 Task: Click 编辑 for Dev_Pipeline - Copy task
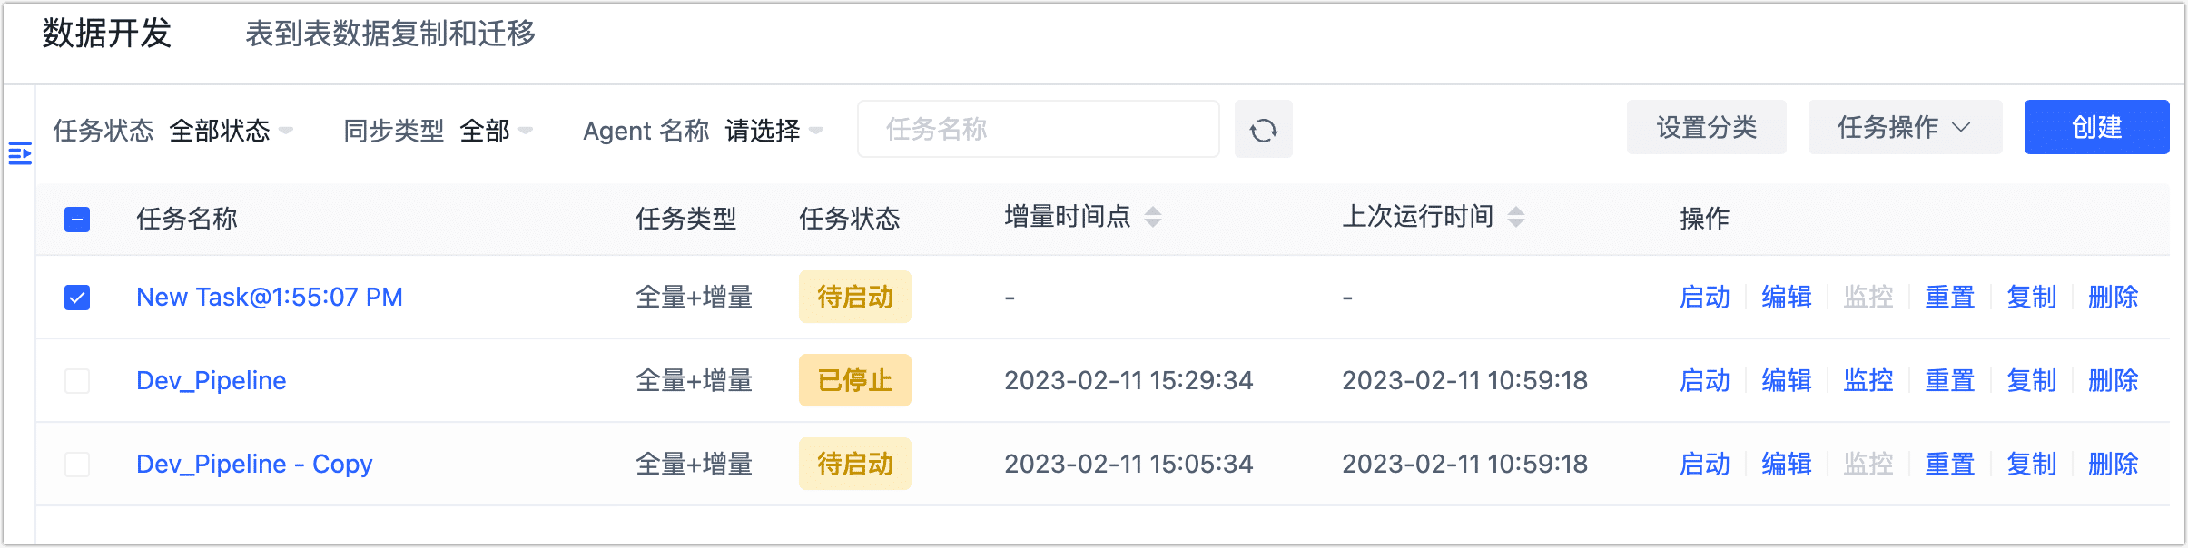pyautogui.click(x=1786, y=465)
